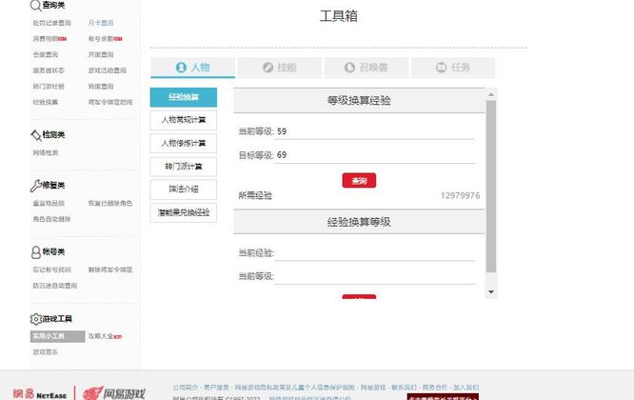The width and height of the screenshot is (634, 400).
Task: Click the user icon beside 帐号类
Action: [35, 252]
